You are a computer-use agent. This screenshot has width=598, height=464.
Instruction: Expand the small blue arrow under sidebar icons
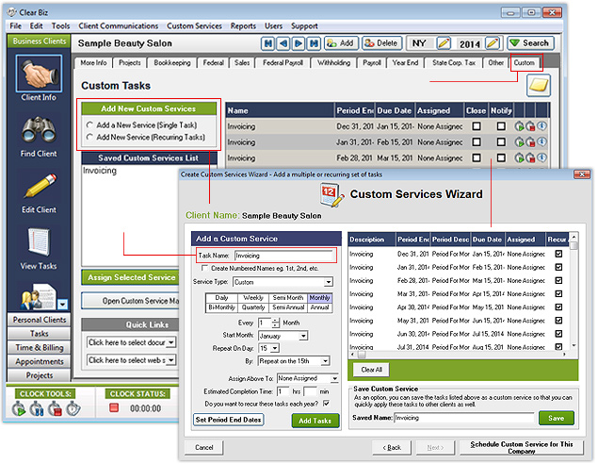(62, 305)
